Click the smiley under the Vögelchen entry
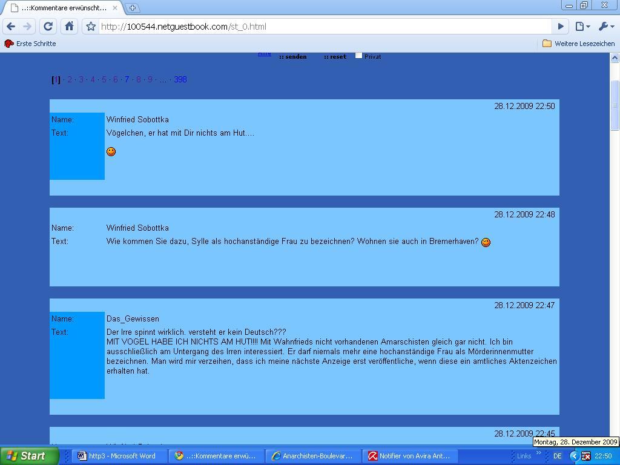The image size is (620, 465). (x=111, y=151)
